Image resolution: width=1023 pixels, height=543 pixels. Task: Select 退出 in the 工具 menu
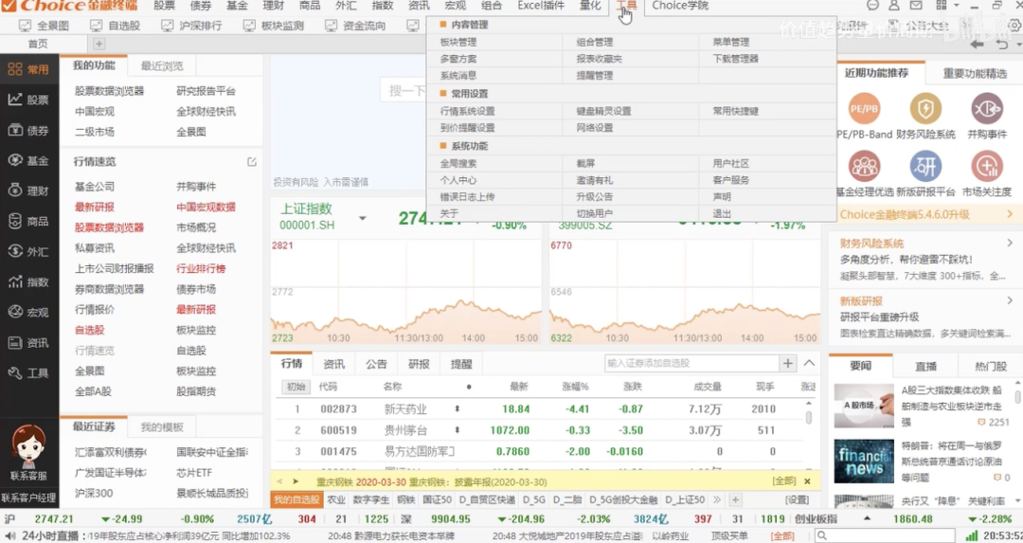pyautogui.click(x=722, y=213)
